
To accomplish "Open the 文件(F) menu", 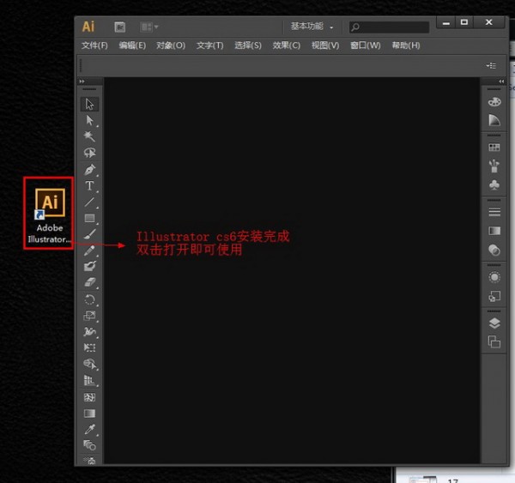I will click(94, 45).
